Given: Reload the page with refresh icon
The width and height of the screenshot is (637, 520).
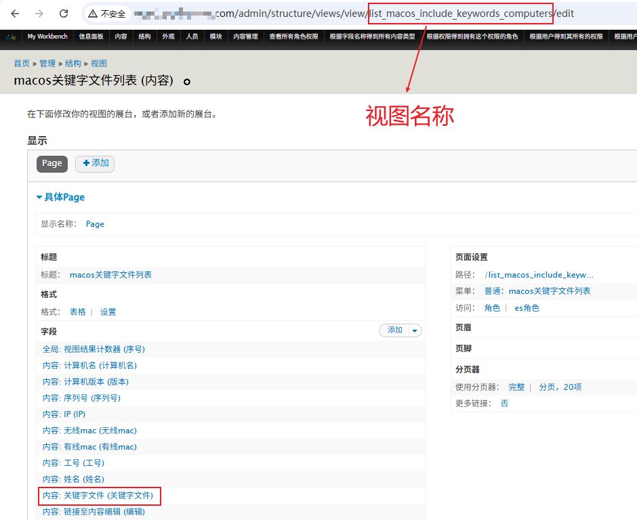Looking at the screenshot, I should click(x=64, y=14).
